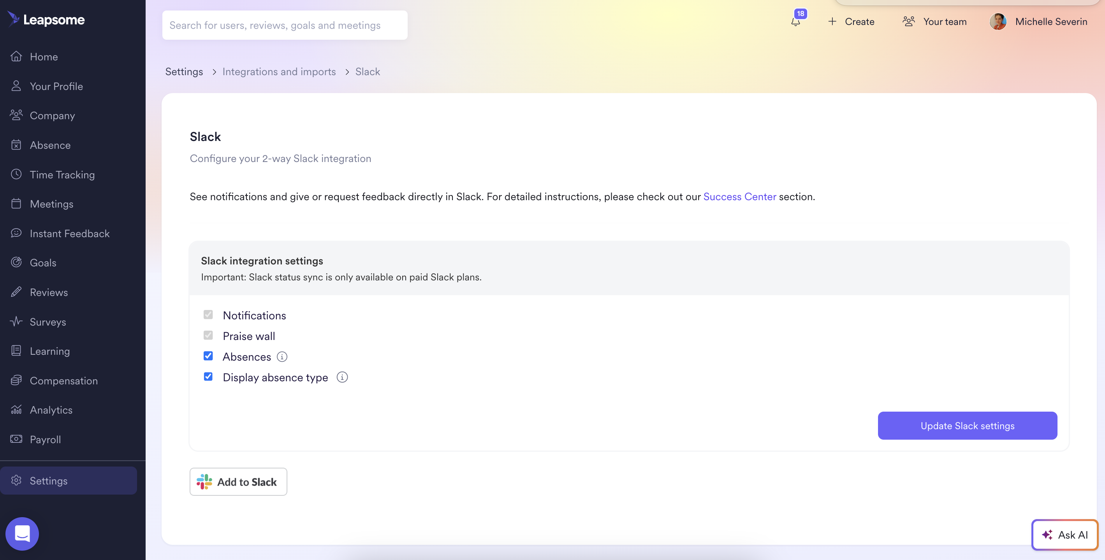Click the Surveys pulse icon

click(x=16, y=321)
